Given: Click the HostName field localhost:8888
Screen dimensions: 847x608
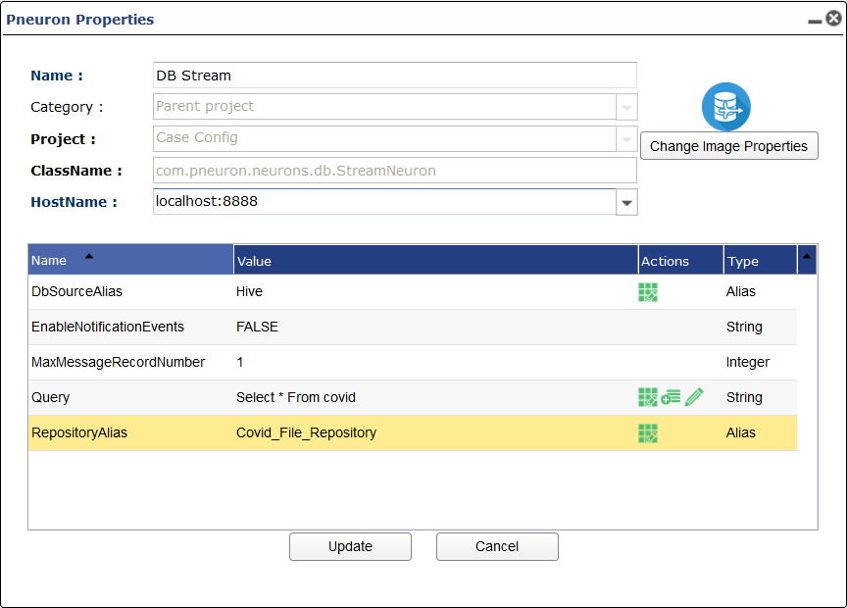Looking at the screenshot, I should point(384,202).
